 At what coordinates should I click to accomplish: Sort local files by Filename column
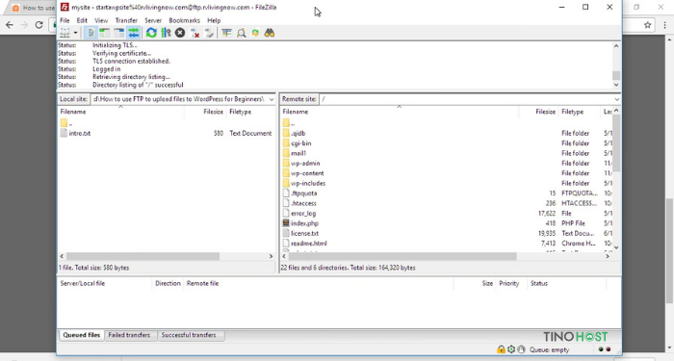(120, 112)
